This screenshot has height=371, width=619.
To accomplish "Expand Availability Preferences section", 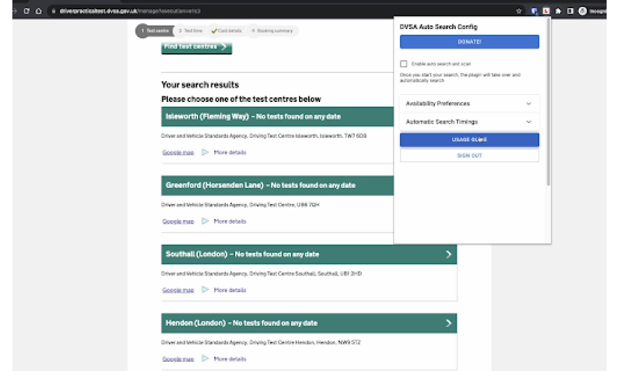I will point(469,104).
